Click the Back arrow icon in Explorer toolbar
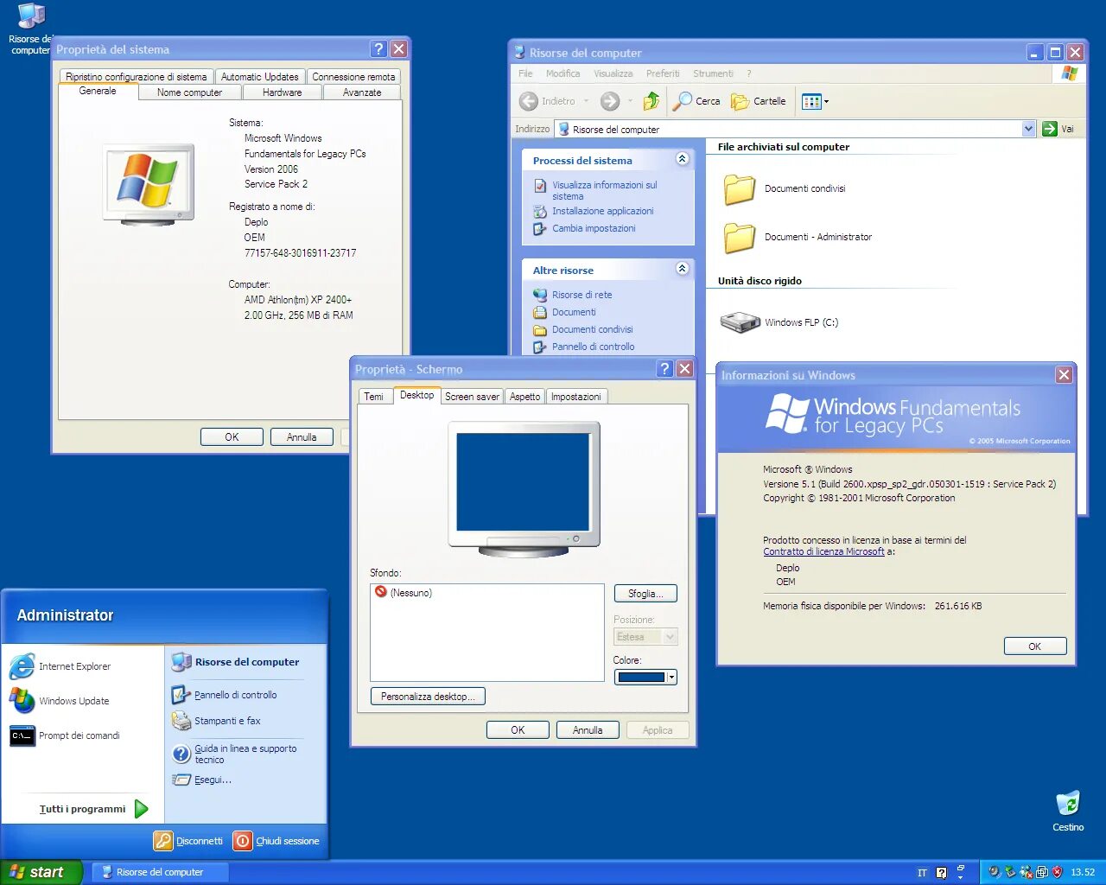 (529, 101)
